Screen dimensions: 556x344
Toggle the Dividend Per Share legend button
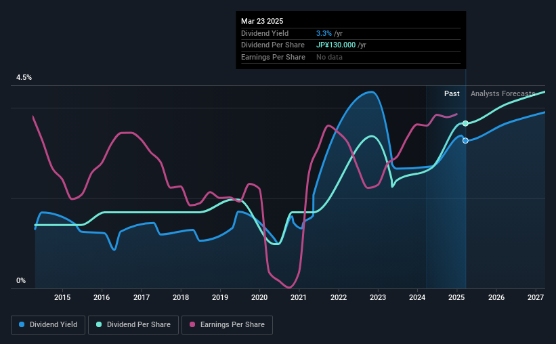pos(133,325)
